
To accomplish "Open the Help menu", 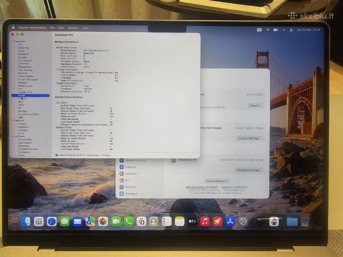I will (x=85, y=28).
